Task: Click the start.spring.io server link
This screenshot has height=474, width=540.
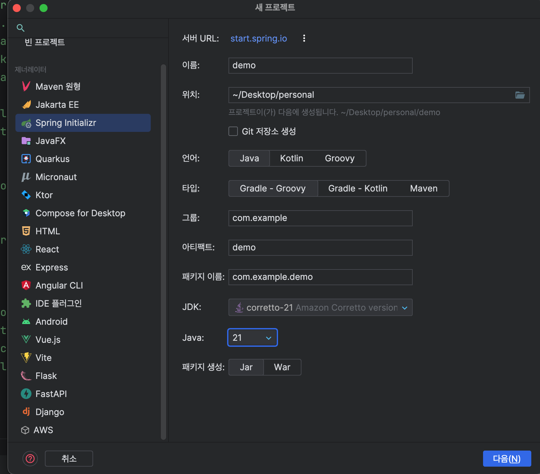Action: pyautogui.click(x=259, y=38)
